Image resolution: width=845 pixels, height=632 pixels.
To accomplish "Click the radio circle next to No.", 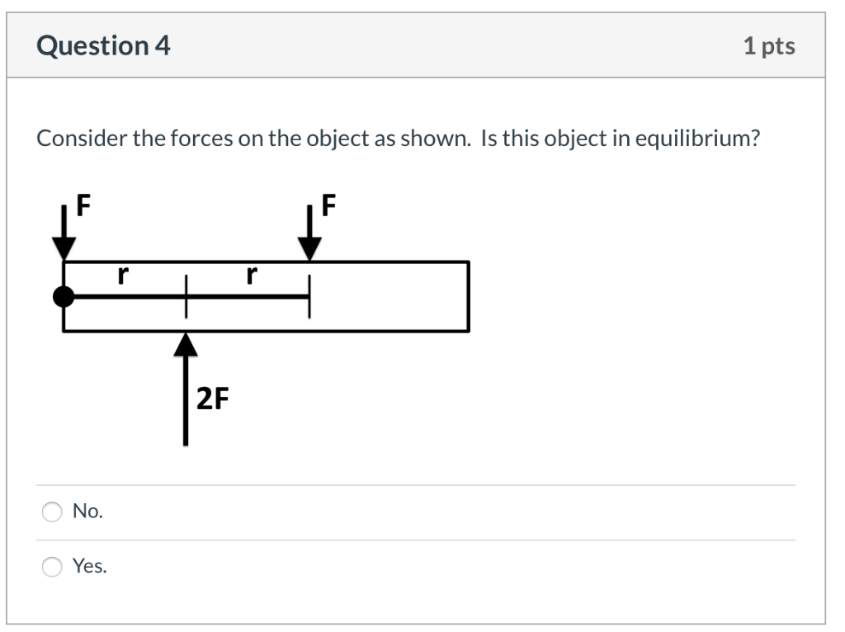I will [51, 513].
